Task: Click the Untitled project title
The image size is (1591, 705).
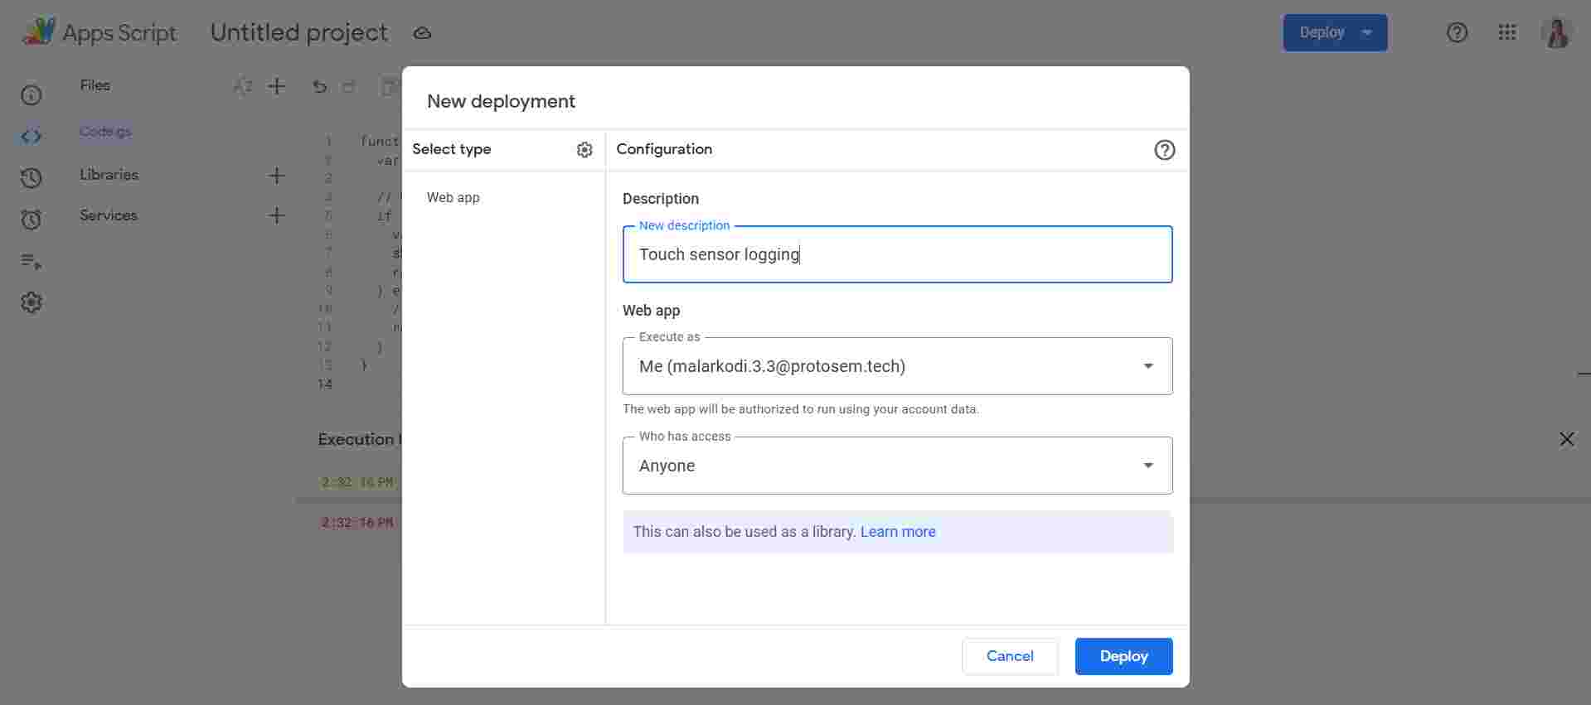Action: tap(298, 32)
